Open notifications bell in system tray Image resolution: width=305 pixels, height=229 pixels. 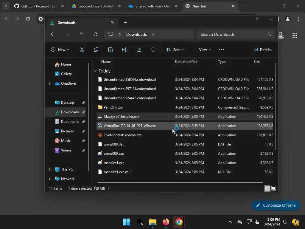tap(285, 222)
